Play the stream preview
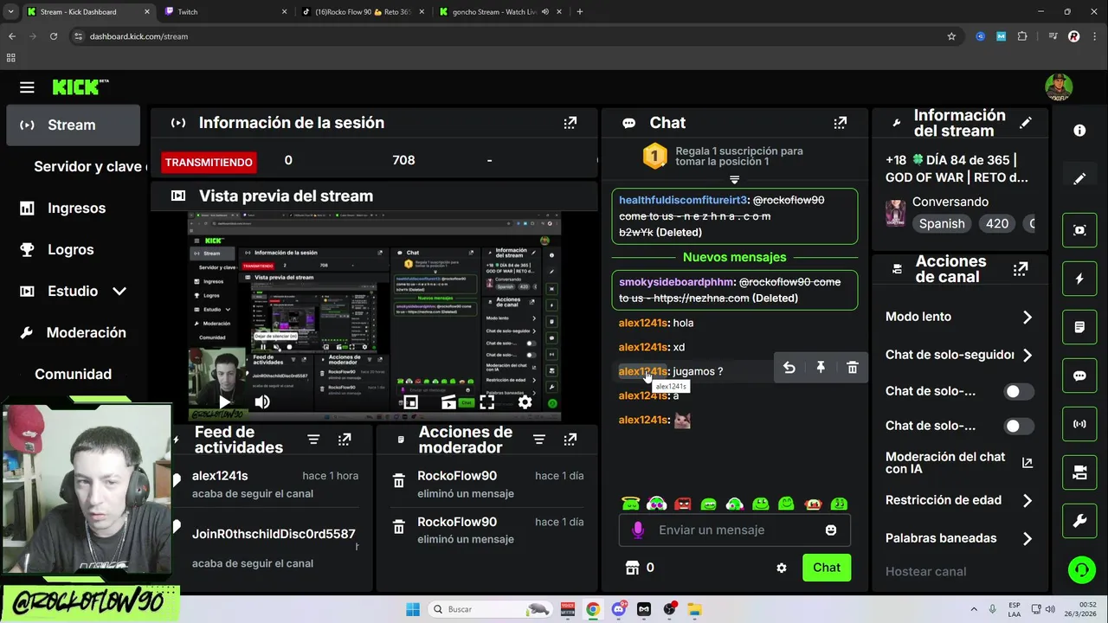The image size is (1108, 623). pos(225,402)
